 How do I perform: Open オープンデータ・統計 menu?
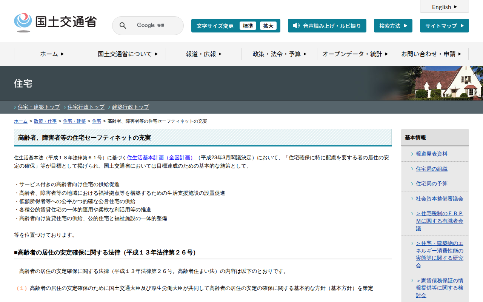(x=355, y=54)
